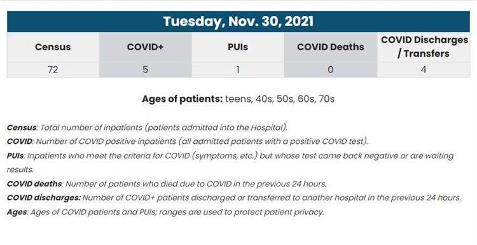Viewport: 477px width, 245px height.
Task: Select the patient age list starting with teens
Action: point(280,99)
